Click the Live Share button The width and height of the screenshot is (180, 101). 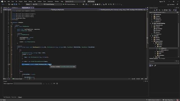[171, 4]
